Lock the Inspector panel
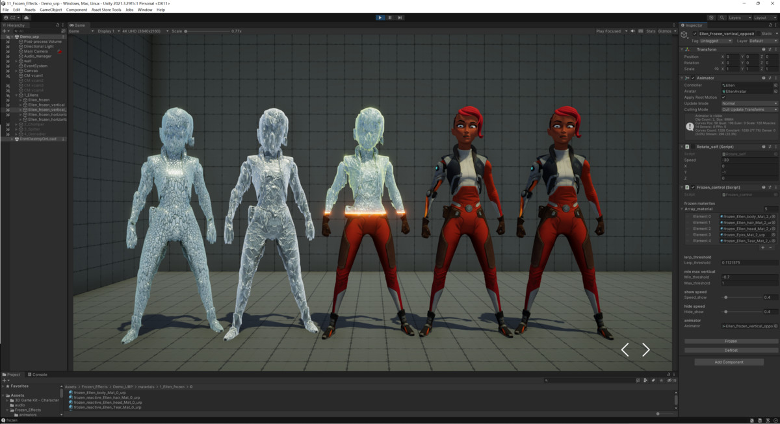The width and height of the screenshot is (780, 424). pos(770,25)
